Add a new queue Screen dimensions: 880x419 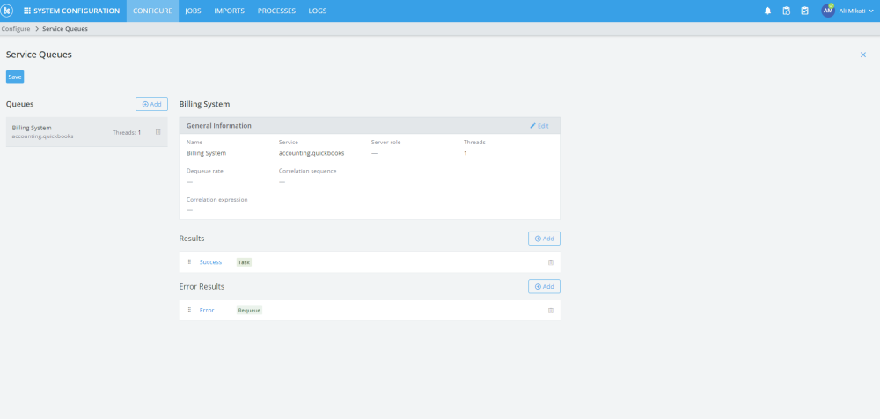(x=151, y=104)
